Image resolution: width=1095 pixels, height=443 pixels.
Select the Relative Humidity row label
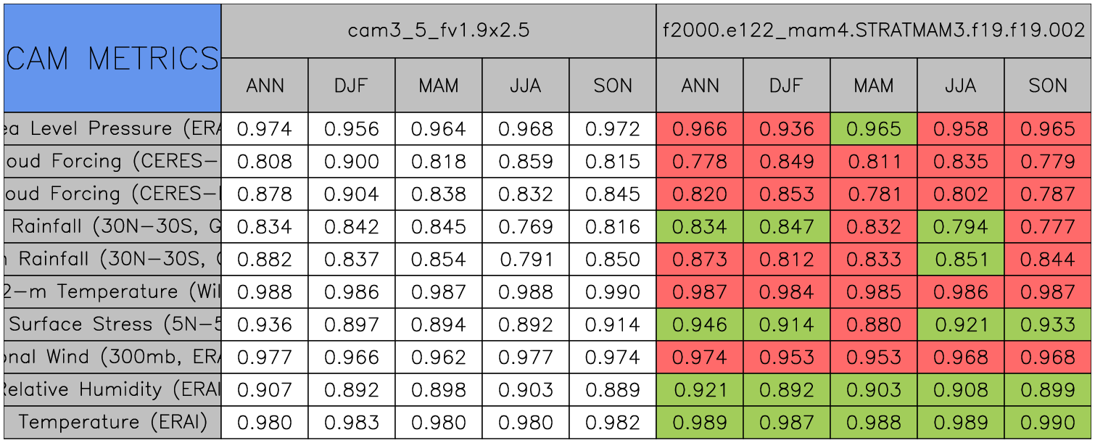pyautogui.click(x=112, y=390)
